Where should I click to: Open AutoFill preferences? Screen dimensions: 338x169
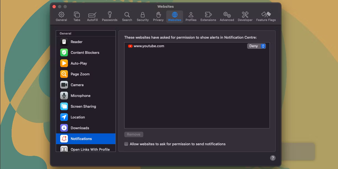pyautogui.click(x=92, y=17)
